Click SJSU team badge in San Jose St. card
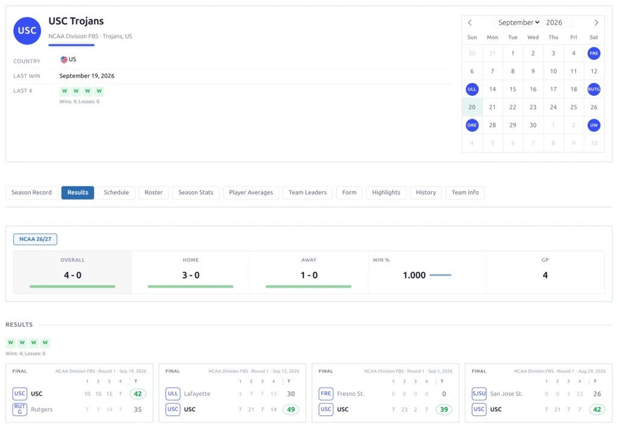The image size is (618, 428). [479, 394]
